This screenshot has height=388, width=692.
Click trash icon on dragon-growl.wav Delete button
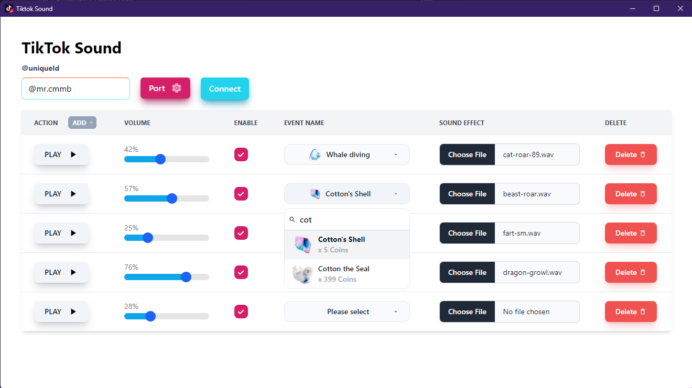pos(643,272)
